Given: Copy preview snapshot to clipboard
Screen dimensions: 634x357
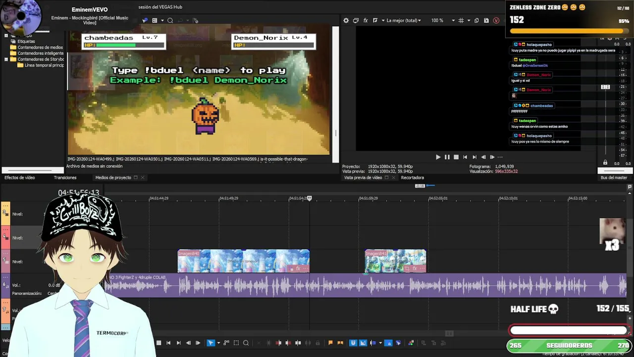Looking at the screenshot, I should coord(476,20).
